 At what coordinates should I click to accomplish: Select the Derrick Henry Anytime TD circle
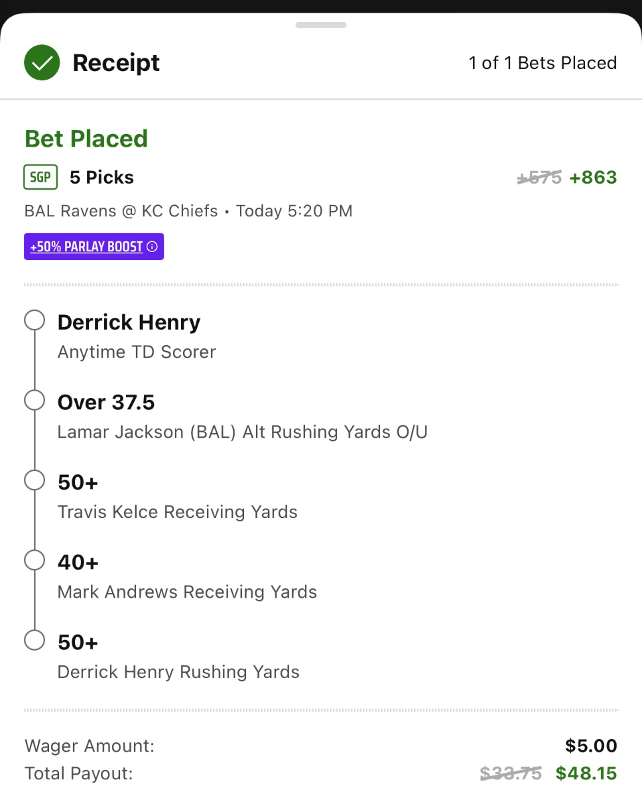(x=34, y=321)
